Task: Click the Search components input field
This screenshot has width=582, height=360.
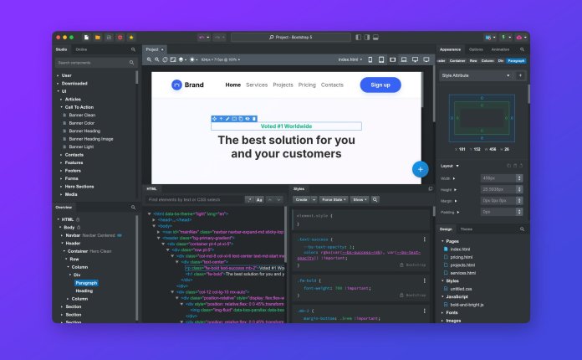Action: coord(96,63)
